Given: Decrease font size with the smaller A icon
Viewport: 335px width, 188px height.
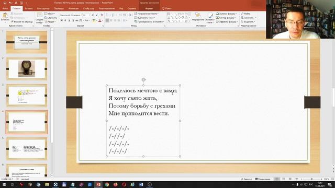Looking at the screenshot, I should (x=96, y=15).
